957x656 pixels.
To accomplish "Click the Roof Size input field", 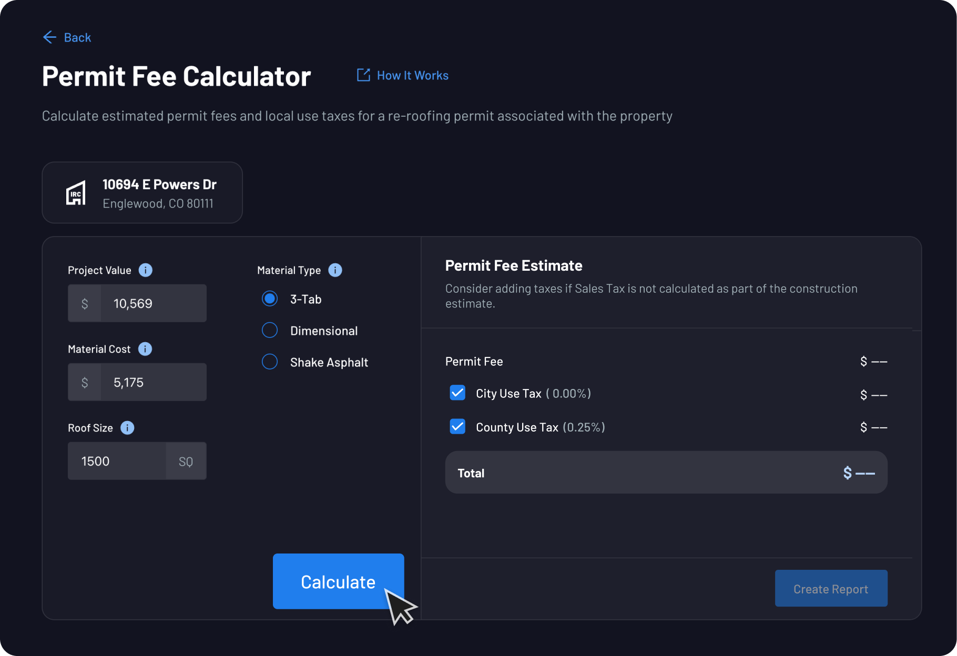I will point(117,461).
